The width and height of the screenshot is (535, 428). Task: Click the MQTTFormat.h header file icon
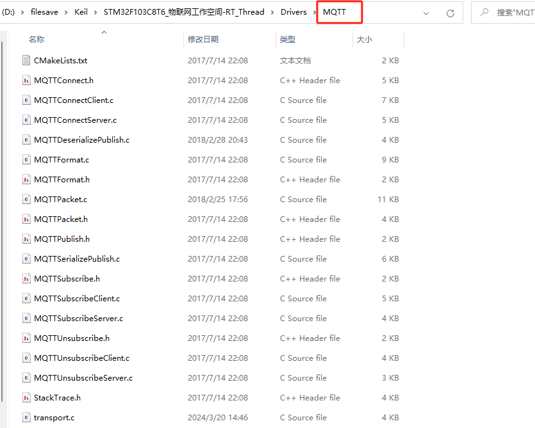pyautogui.click(x=26, y=180)
